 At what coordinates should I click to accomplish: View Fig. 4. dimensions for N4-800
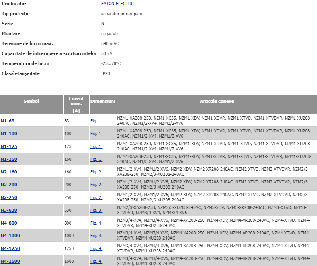[96, 223]
